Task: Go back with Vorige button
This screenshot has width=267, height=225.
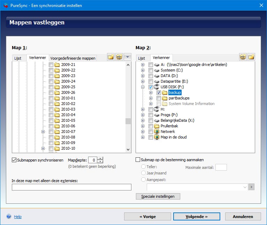Action: [147, 217]
